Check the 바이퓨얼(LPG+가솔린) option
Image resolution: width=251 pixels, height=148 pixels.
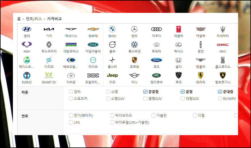pos(112,122)
